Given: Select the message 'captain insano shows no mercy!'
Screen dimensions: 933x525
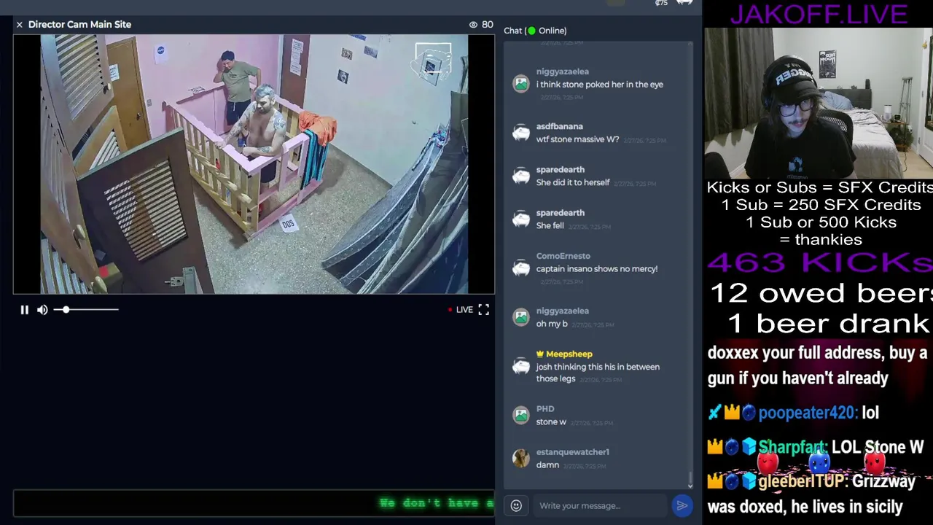Looking at the screenshot, I should [596, 269].
